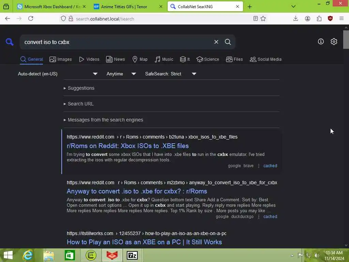Select the Science search category
Viewport: 349px width, 262px height.
pyautogui.click(x=208, y=59)
